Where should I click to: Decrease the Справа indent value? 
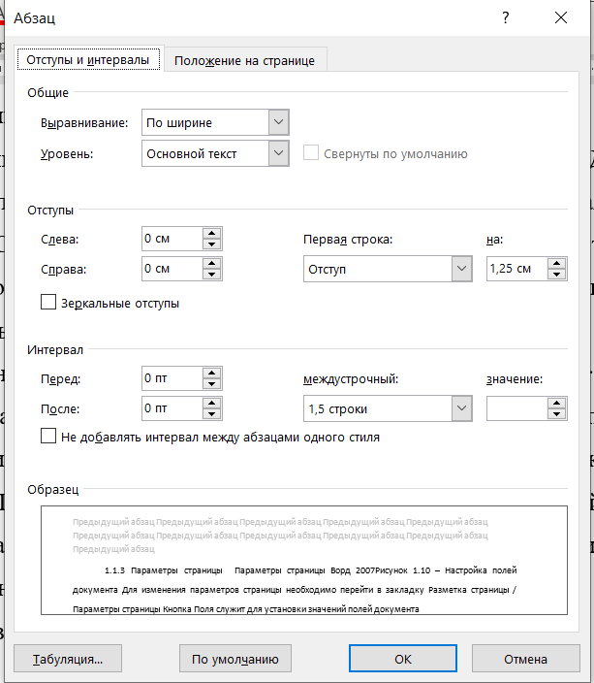212,275
